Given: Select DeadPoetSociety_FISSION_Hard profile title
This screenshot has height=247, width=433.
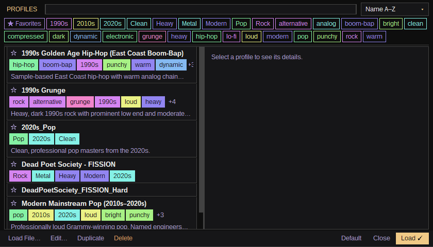Looking at the screenshot, I should point(75,190).
